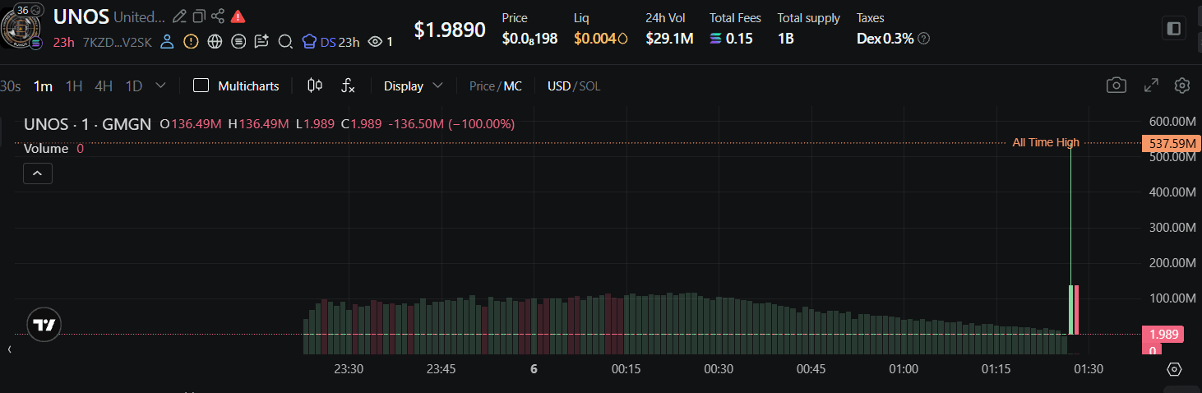Switch currency to SOL

tap(589, 86)
